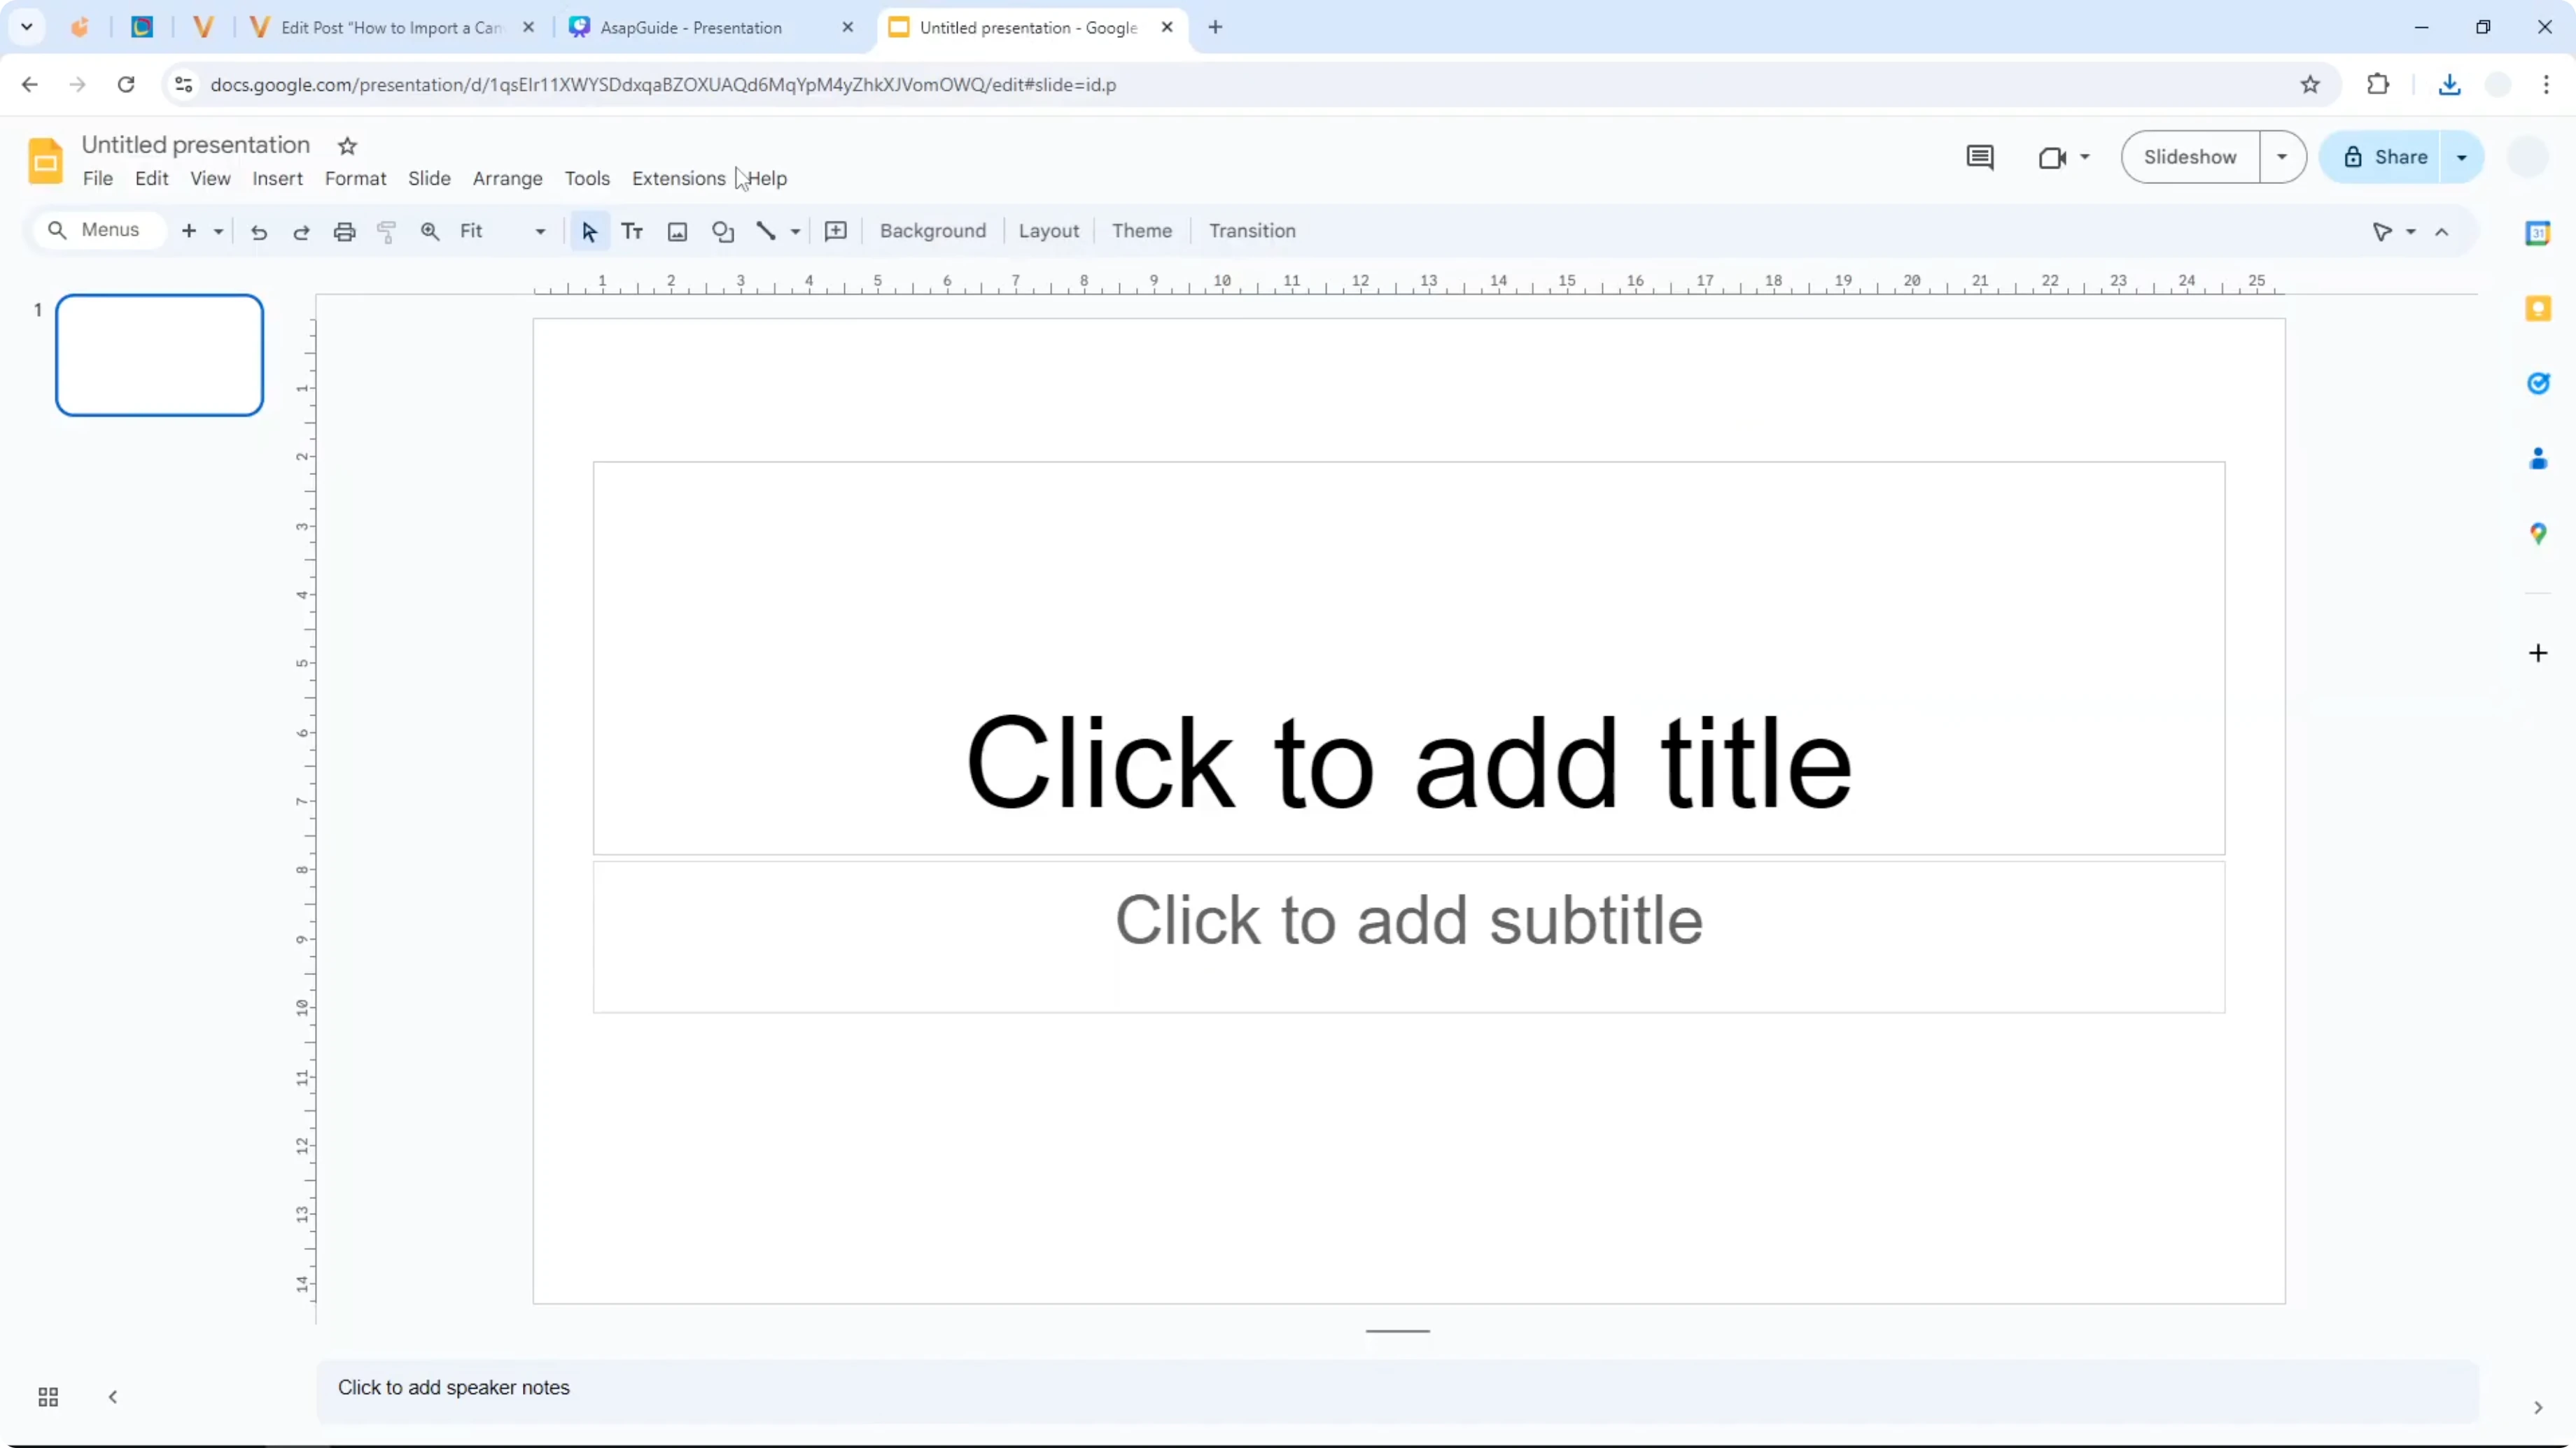Viewport: 2576px width, 1448px height.
Task: Open new slide layout dropdown arrow
Action: (x=218, y=232)
